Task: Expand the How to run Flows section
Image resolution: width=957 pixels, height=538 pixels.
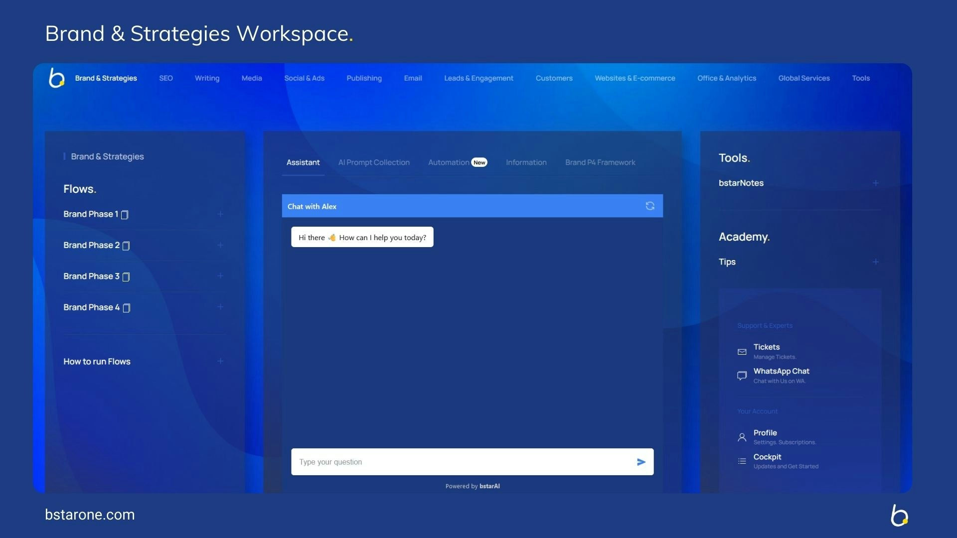Action: point(220,361)
